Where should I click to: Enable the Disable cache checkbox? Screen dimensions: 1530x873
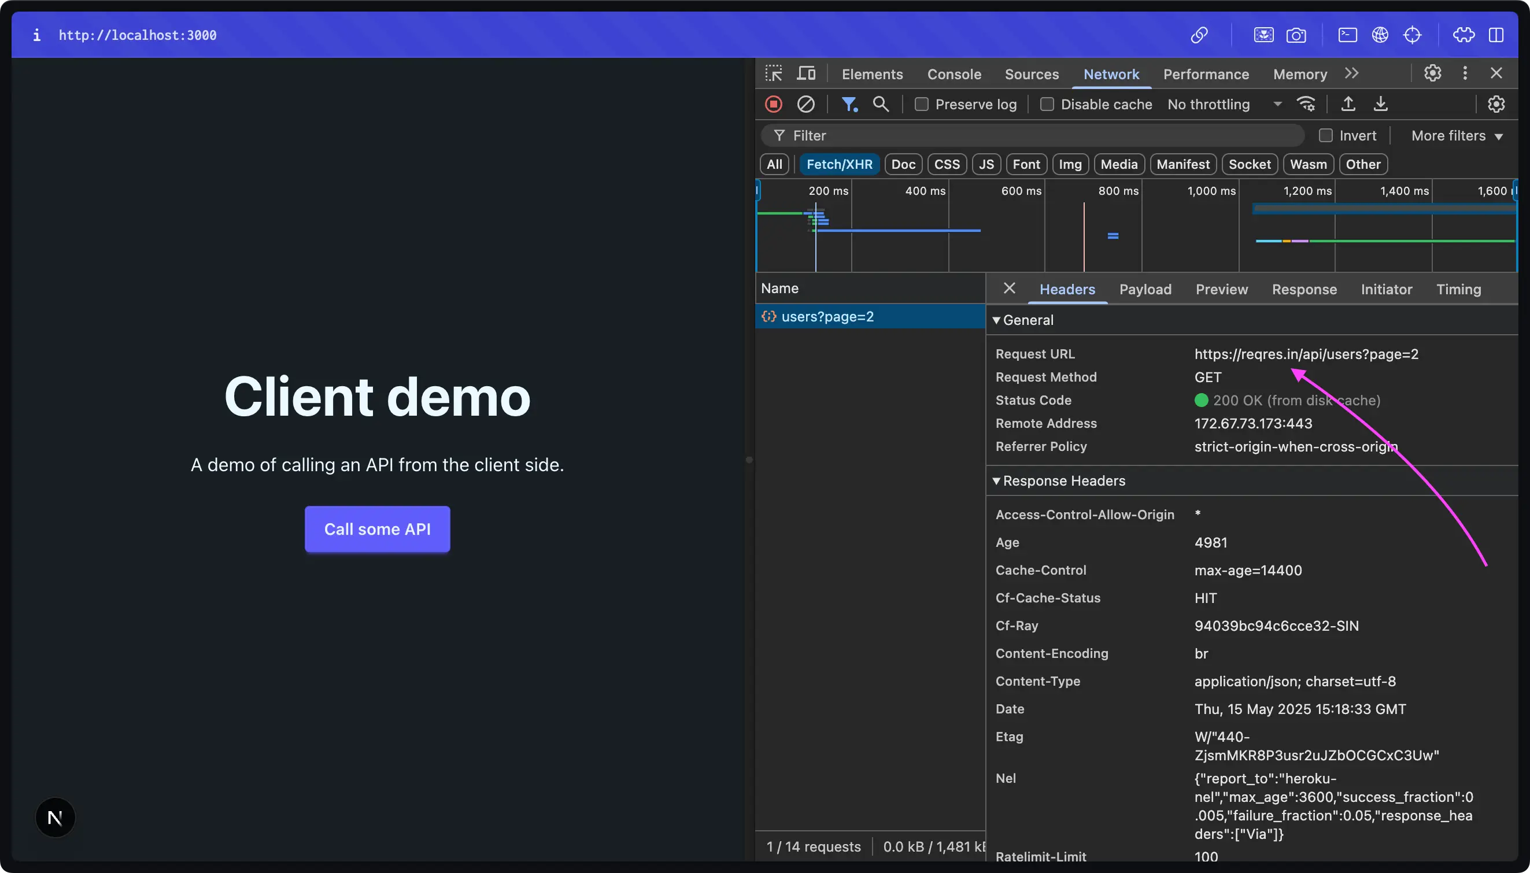(x=1047, y=104)
